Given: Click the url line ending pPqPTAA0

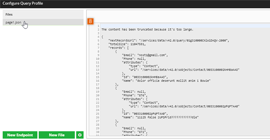Looking at the screenshot, I should coord(184,106).
